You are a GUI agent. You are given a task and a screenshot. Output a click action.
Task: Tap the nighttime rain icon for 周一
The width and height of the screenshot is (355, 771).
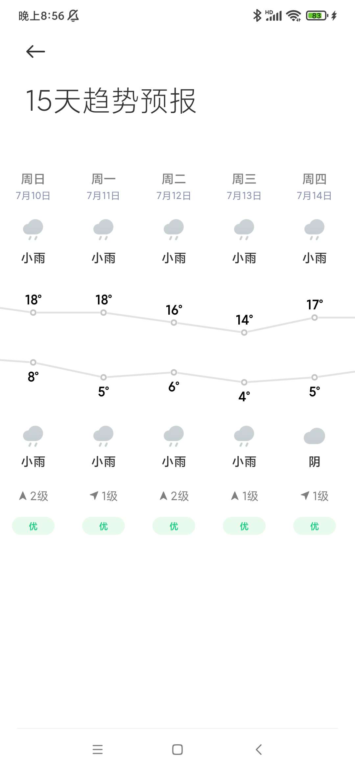(103, 436)
